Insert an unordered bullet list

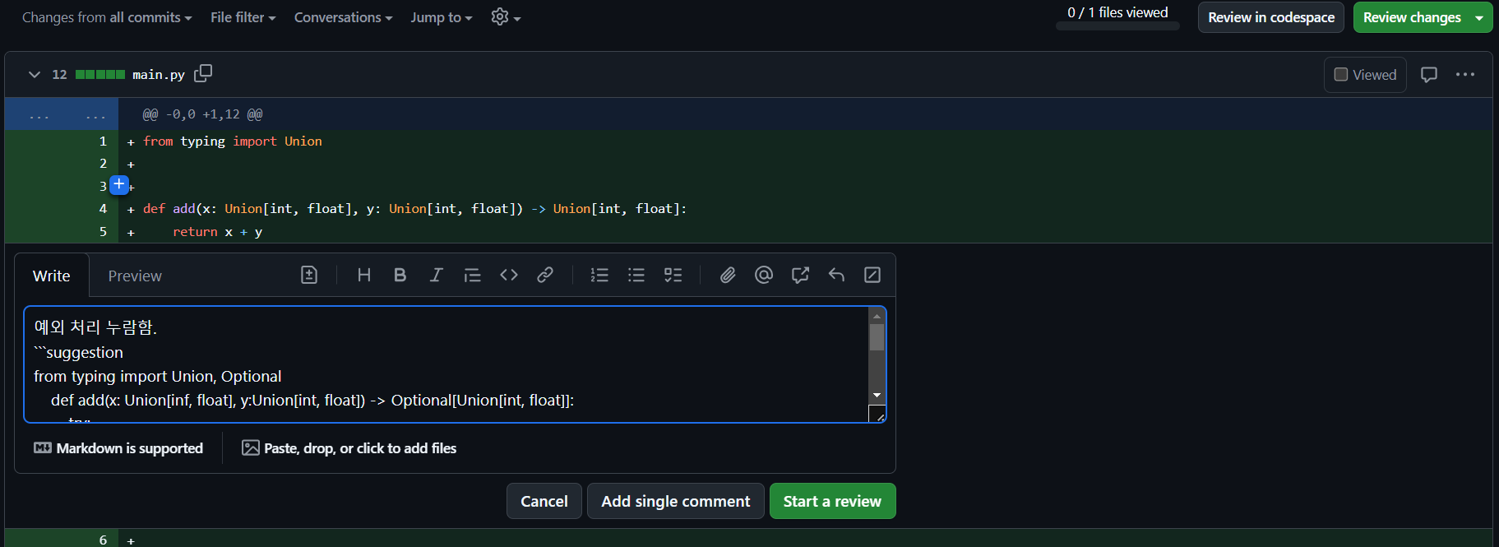pos(636,275)
